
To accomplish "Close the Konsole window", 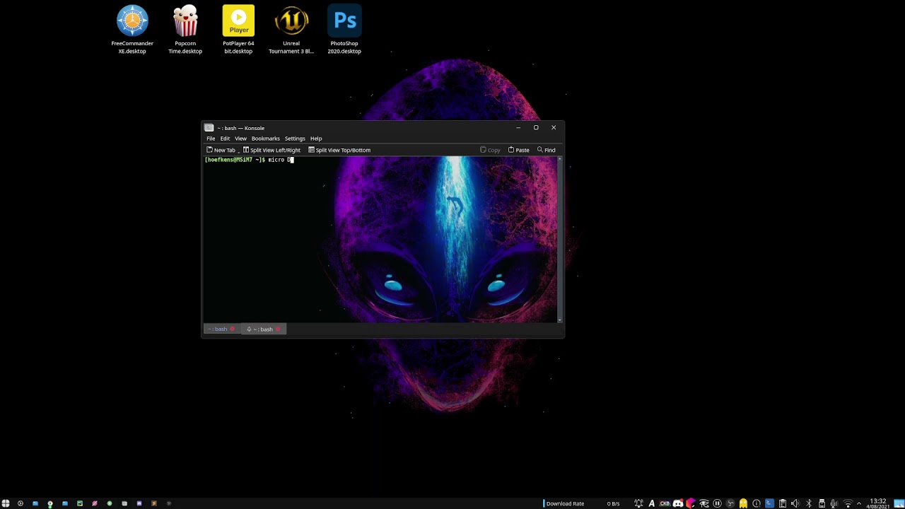I will [554, 128].
